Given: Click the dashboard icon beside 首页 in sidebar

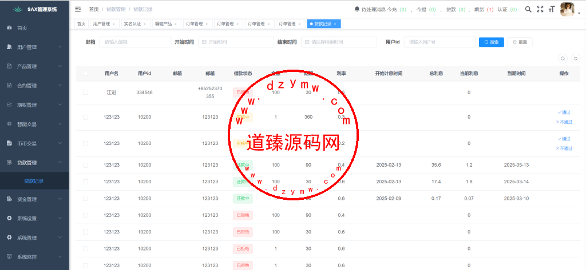Looking at the screenshot, I should point(9,27).
